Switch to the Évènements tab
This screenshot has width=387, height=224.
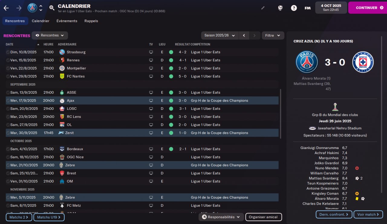tap(67, 21)
